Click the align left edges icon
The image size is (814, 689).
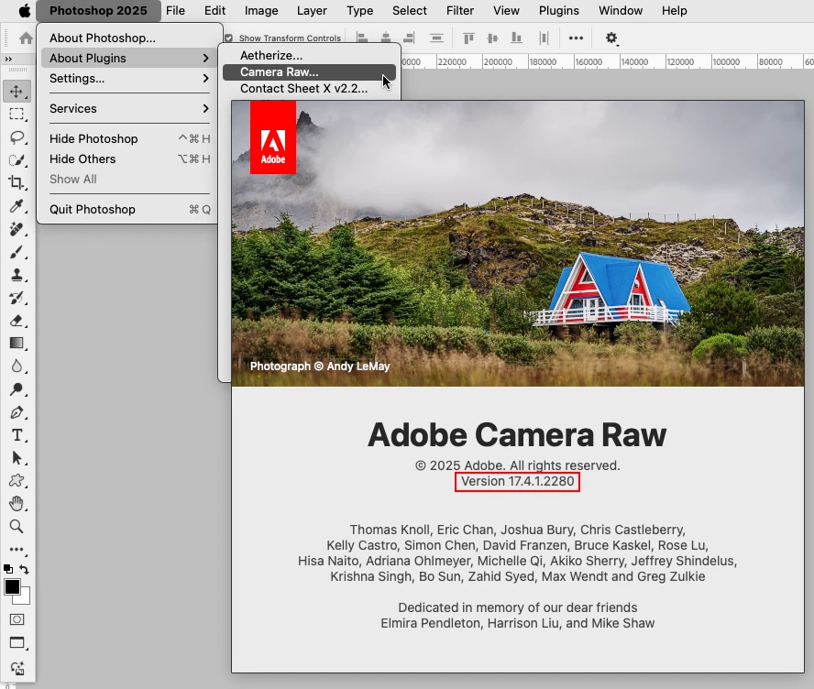coord(362,38)
